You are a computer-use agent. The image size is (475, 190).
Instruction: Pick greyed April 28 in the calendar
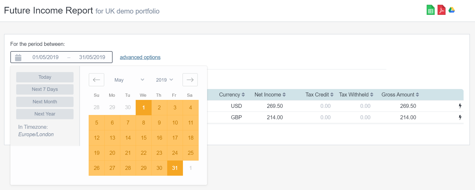97,108
